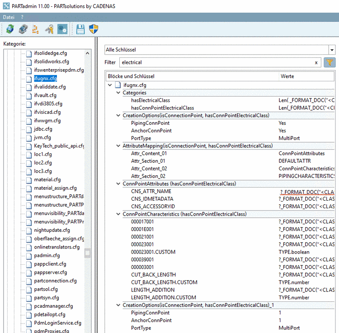Image resolution: width=339 pixels, height=333 pixels.
Task: Click the orange hierarchy tree toolbar icon
Action: point(36,30)
